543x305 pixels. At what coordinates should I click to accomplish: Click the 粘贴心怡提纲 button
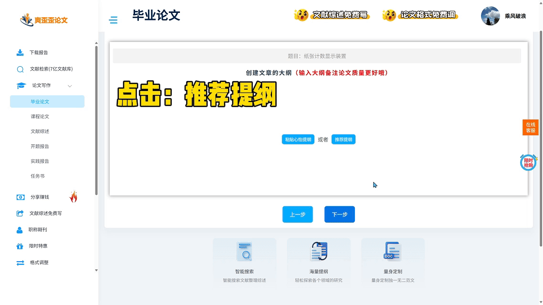point(298,140)
